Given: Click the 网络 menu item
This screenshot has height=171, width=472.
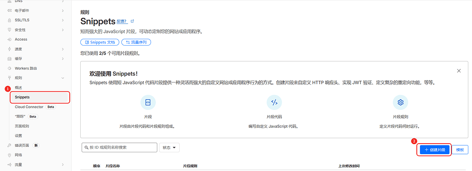Looking at the screenshot, I should click(18, 155).
